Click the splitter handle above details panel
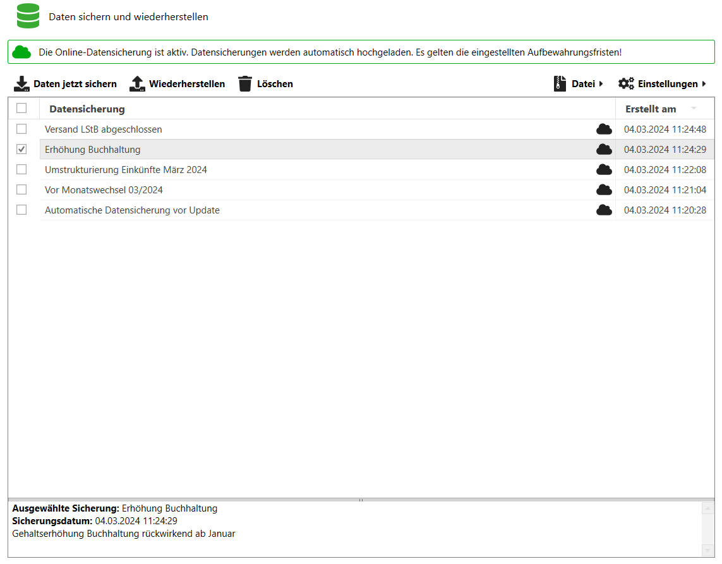This screenshot has height=564, width=722. point(361,500)
